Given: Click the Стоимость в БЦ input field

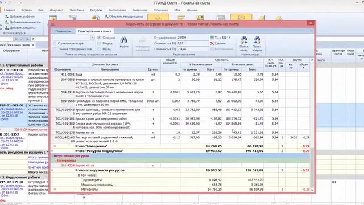Looking at the screenshot, I should coord(193,43).
